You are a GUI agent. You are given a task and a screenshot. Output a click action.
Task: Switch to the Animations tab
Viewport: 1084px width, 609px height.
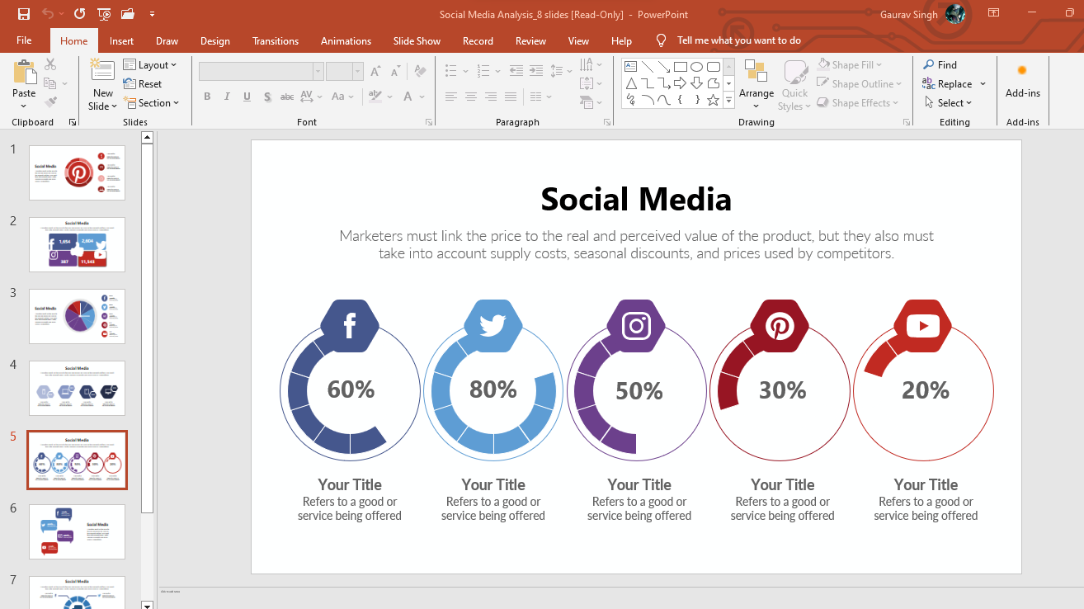(346, 40)
